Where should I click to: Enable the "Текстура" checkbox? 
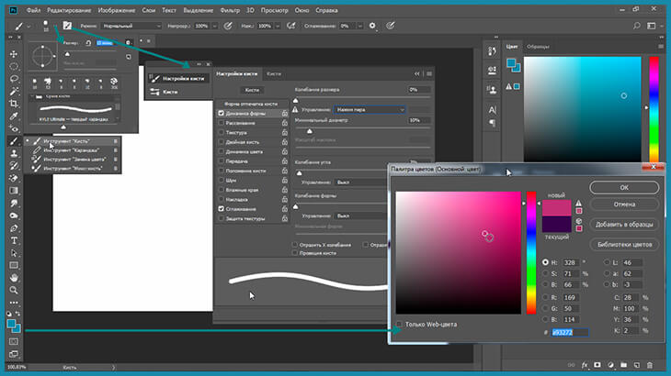(x=222, y=132)
